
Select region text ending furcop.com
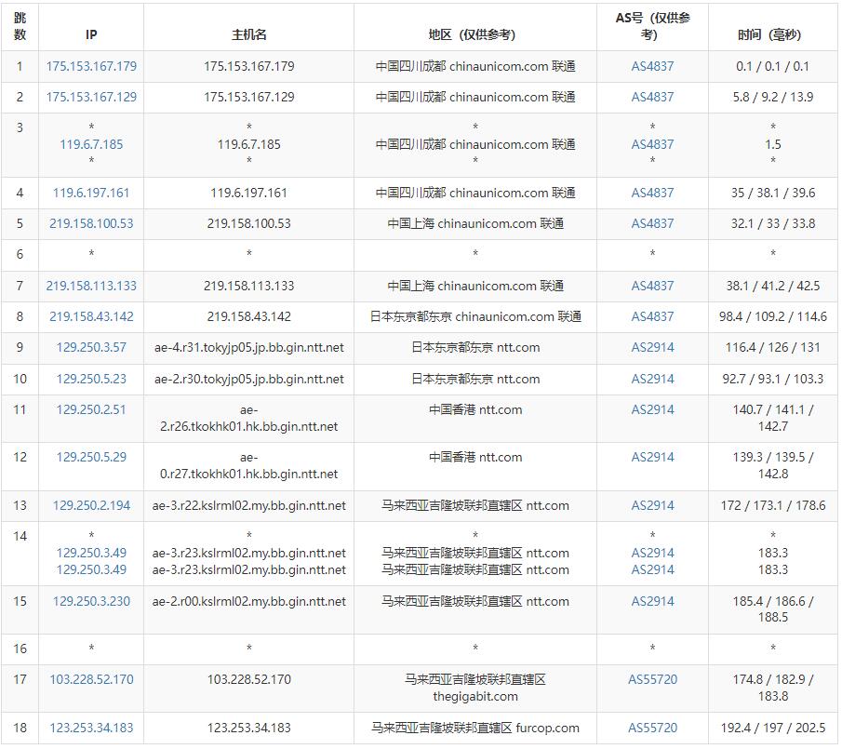pos(475,728)
